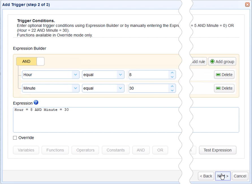Go back with the Back button
Viewport: 252px width, 184px height.
[206, 176]
